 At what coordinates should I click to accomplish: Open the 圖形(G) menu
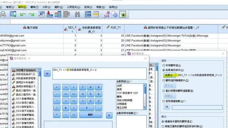59,7
